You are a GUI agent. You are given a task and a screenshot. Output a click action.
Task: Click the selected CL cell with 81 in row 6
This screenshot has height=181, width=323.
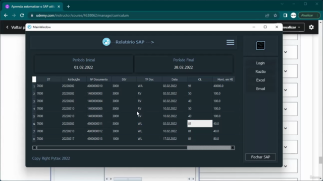point(200,124)
